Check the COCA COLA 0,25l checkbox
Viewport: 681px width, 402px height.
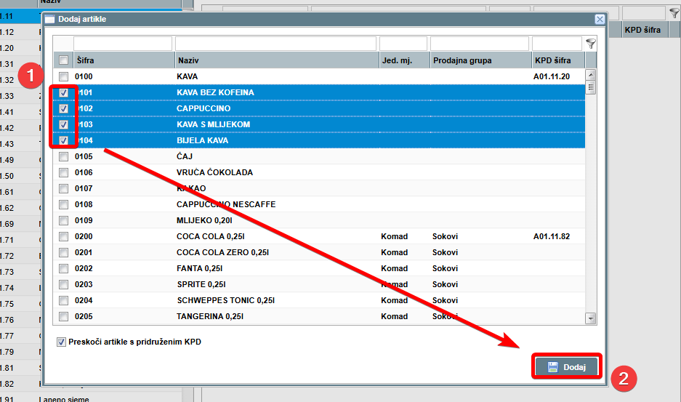click(x=63, y=236)
